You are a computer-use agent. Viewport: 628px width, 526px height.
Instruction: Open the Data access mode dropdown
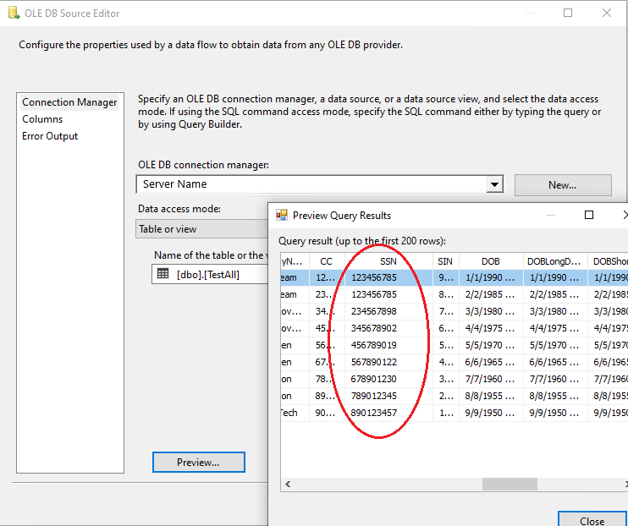coord(203,228)
